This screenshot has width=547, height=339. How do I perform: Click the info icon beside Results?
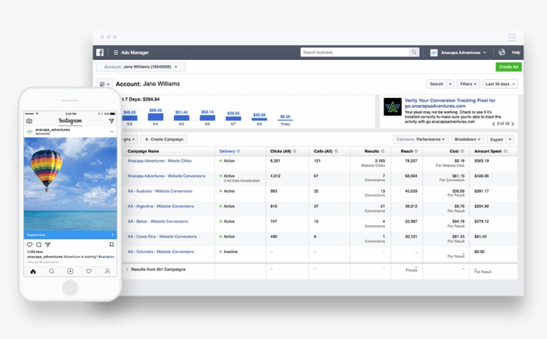[383, 151]
